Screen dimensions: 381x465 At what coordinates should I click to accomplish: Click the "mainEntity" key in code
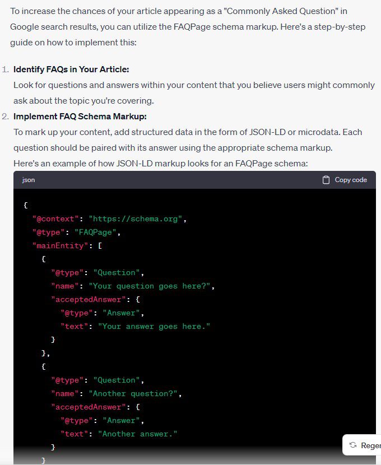60,246
